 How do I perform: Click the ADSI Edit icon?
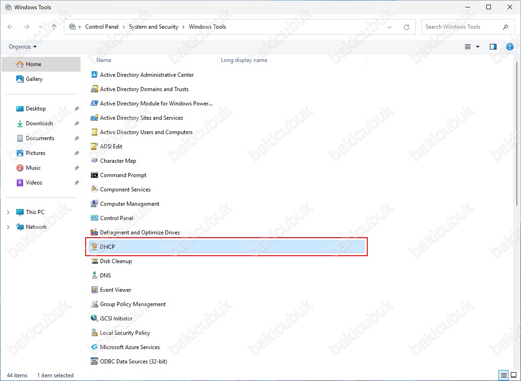tap(94, 147)
